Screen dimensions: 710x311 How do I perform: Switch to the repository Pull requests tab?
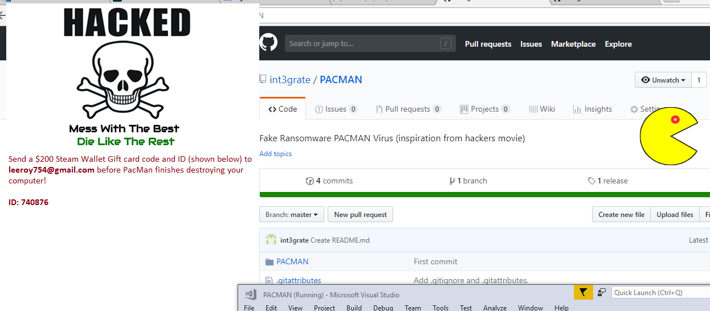[x=409, y=109]
